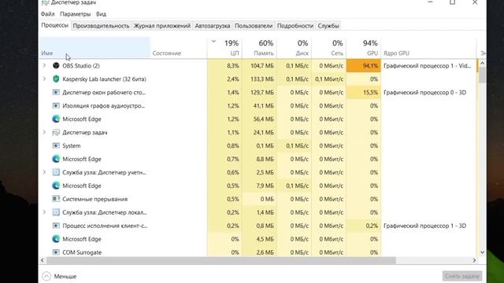Sort by the Состояние column header
Screen dimensions: 504x283
(179, 48)
